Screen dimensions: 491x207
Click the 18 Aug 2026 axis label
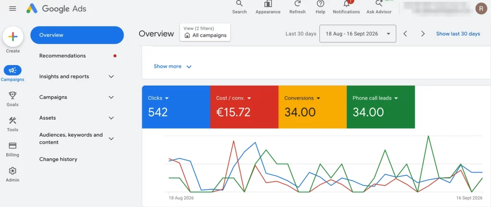[181, 198]
